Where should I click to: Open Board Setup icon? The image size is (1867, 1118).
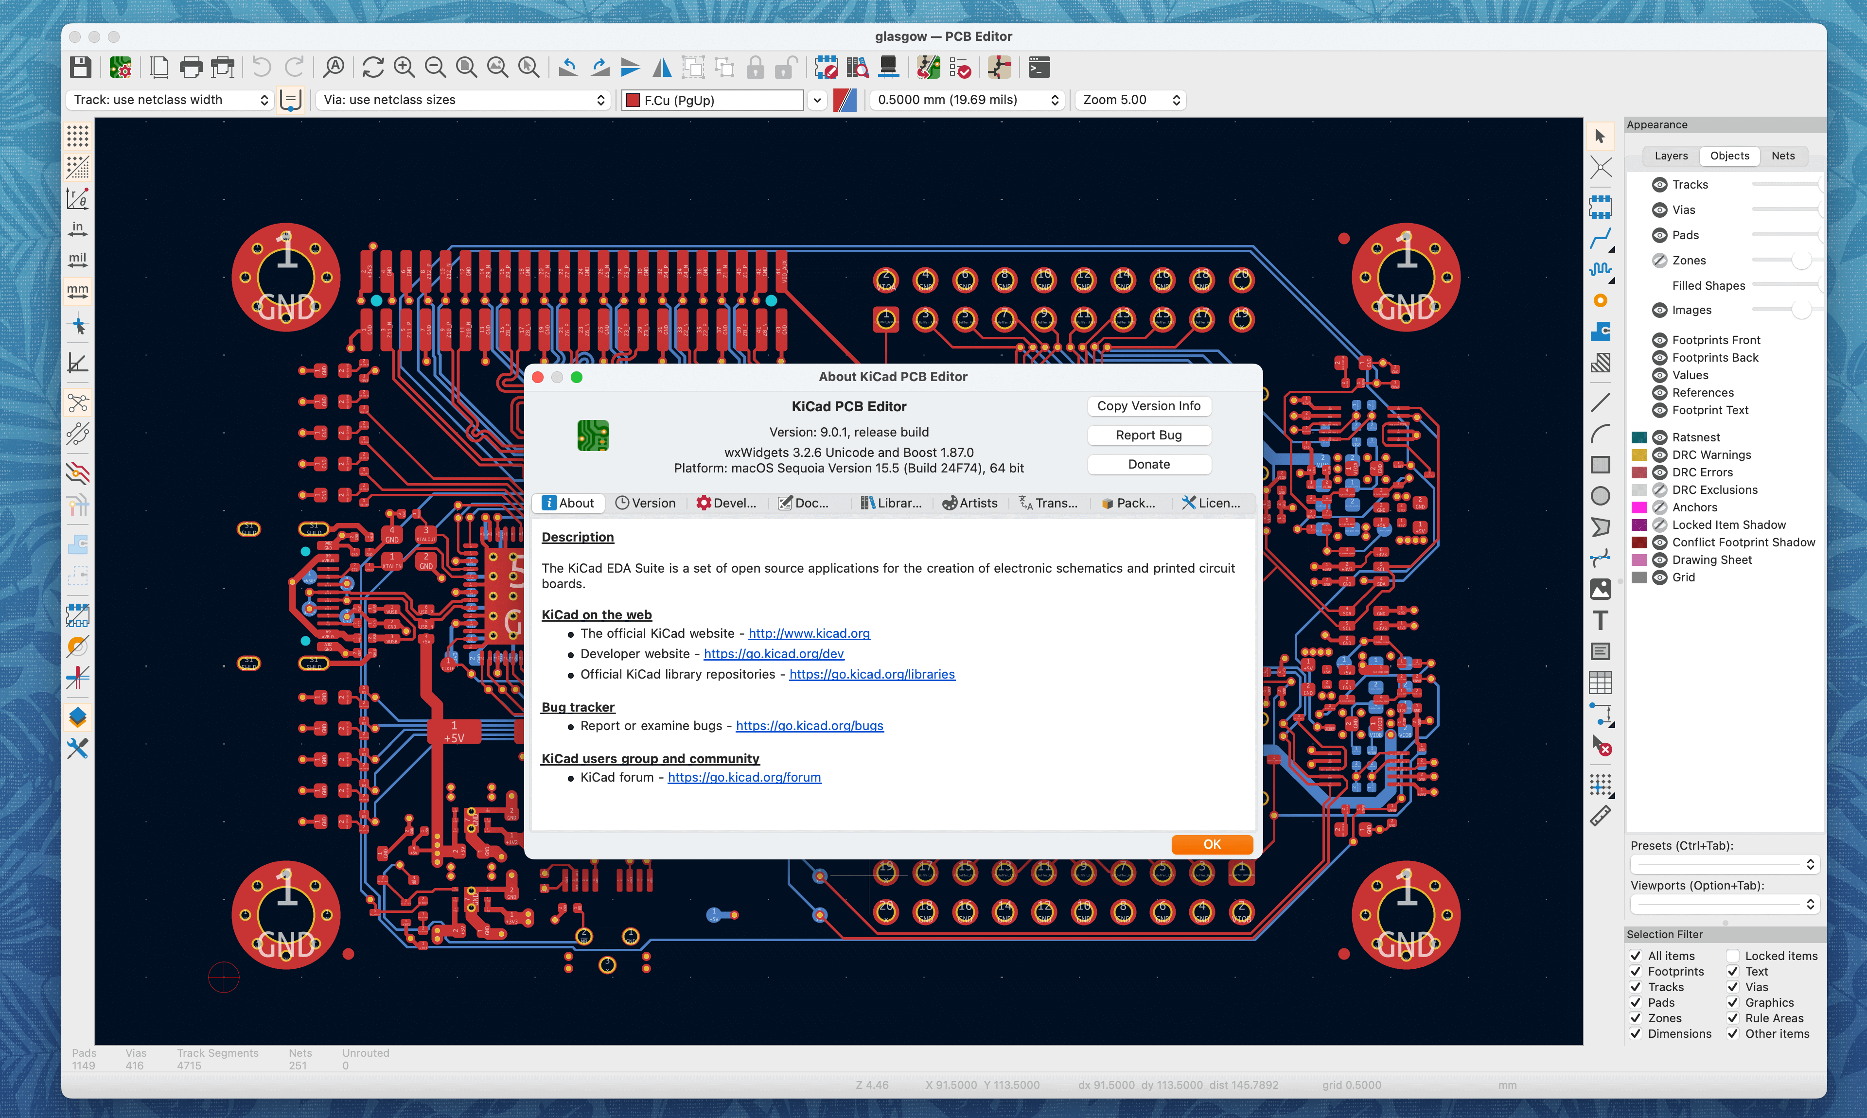[x=121, y=68]
